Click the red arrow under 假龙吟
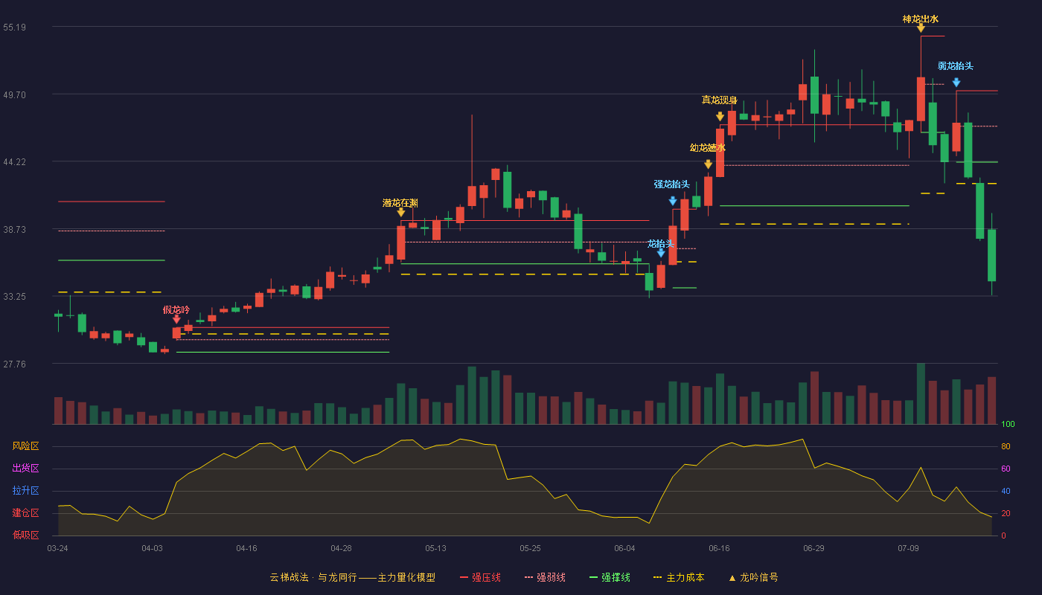The height and width of the screenshot is (595, 1042). [x=176, y=319]
